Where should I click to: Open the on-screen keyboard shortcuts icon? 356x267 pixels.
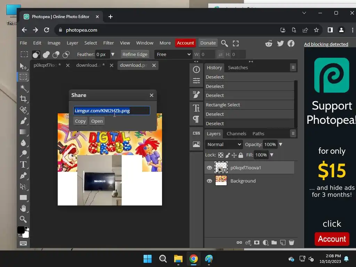pos(23,243)
